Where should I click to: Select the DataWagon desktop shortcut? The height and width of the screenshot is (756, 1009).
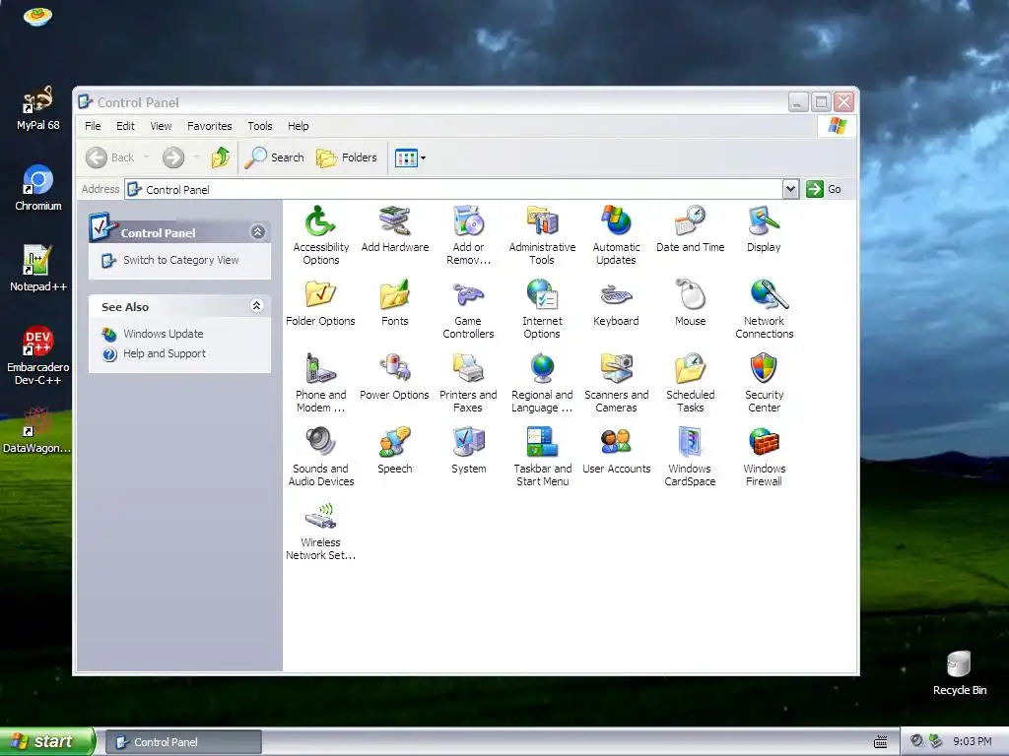pos(36,430)
